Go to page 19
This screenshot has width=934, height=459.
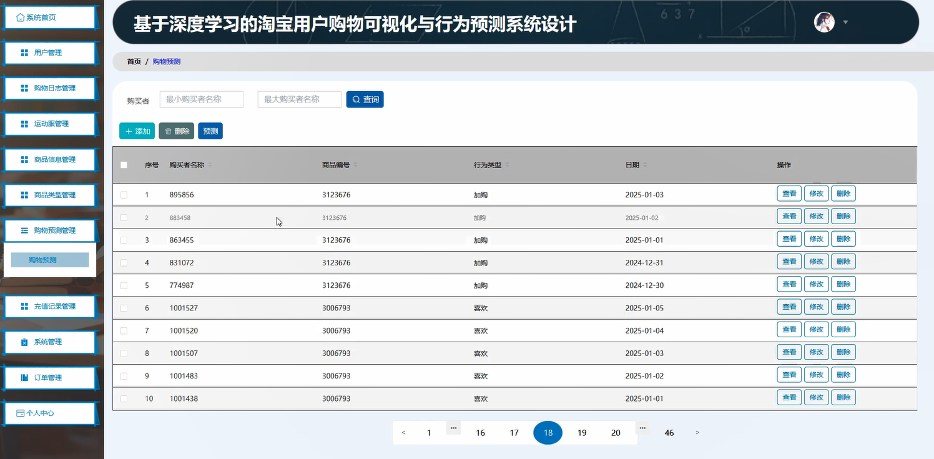point(582,433)
